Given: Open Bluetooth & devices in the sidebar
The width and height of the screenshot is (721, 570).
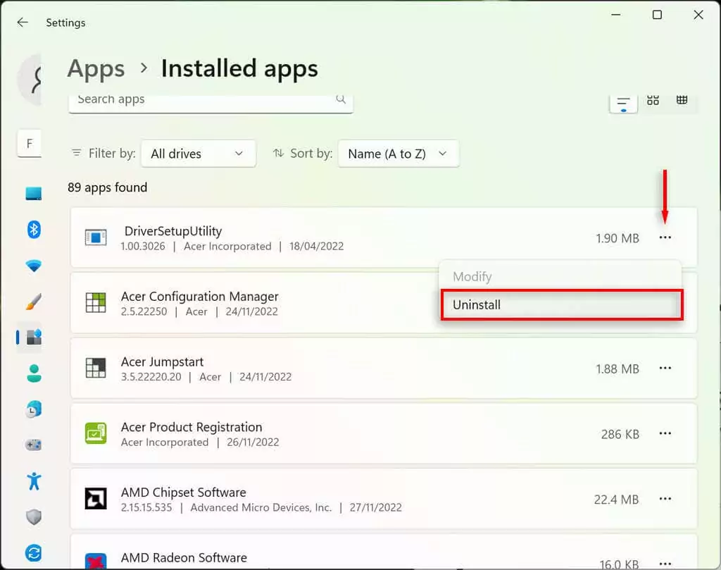Looking at the screenshot, I should pos(34,229).
